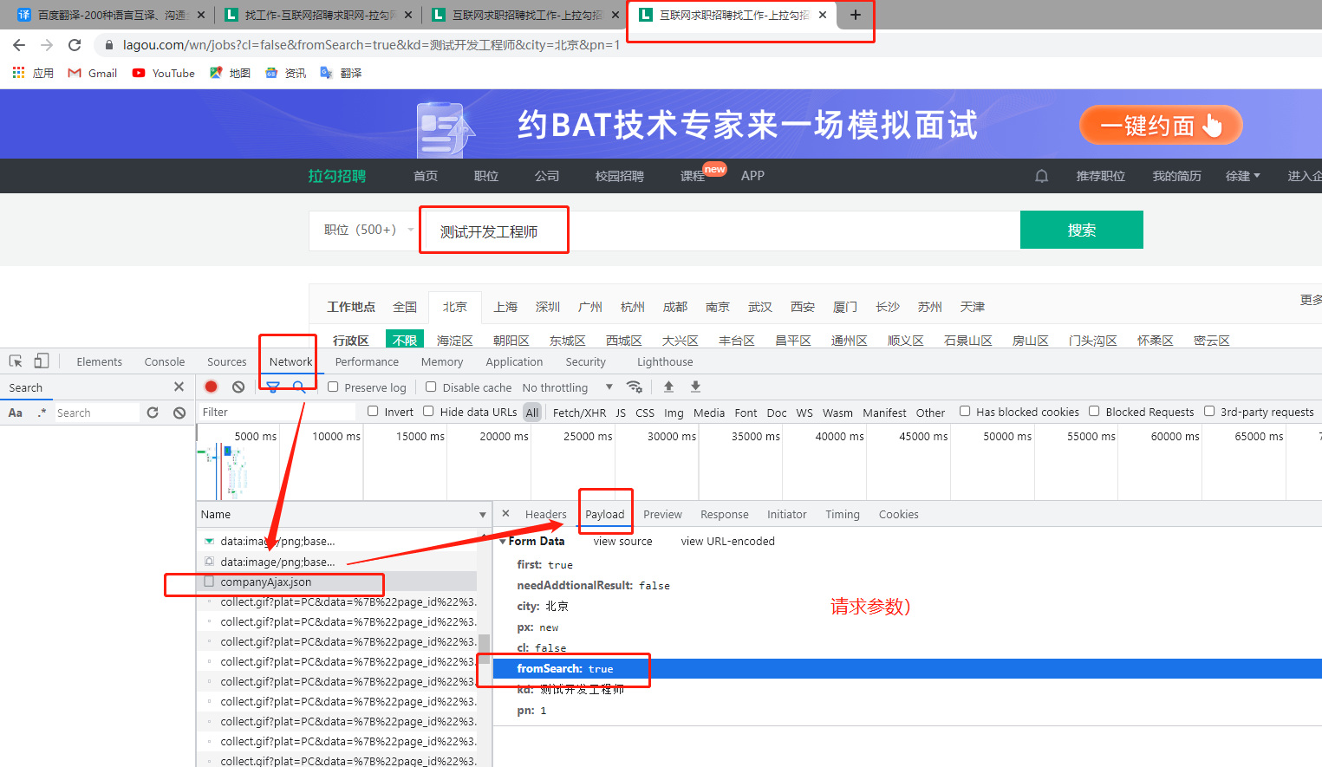
Task: Open the 职位 (500+) search type dropdown
Action: pyautogui.click(x=368, y=230)
